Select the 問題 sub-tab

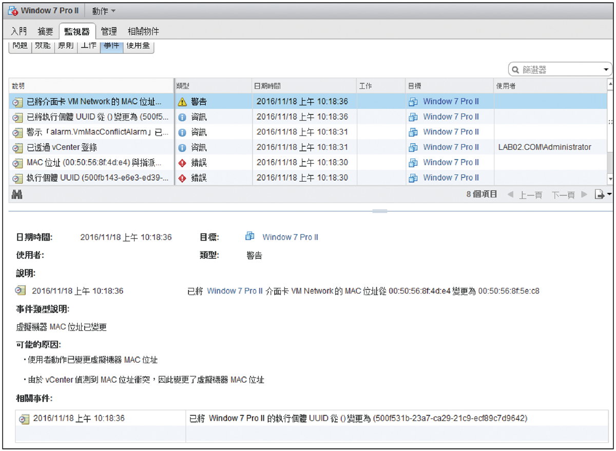(20, 46)
